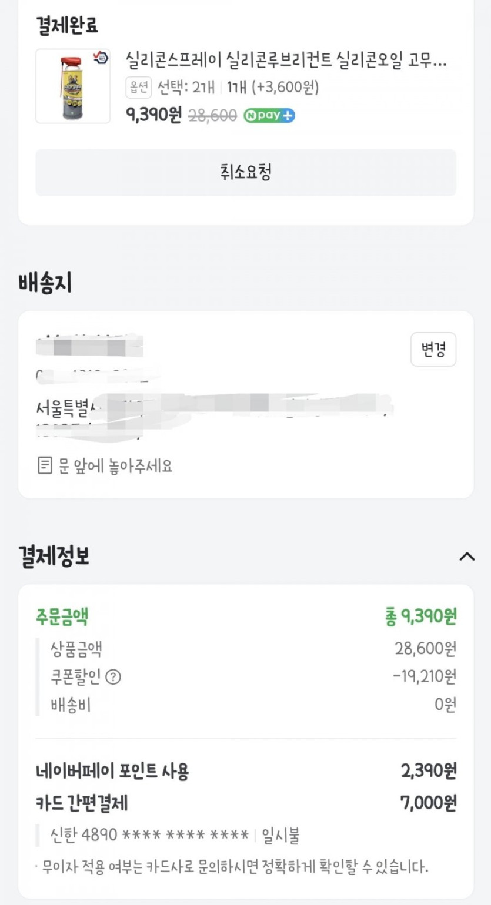The width and height of the screenshot is (491, 905).
Task: Click the Npay plus badge icon
Action: pos(269,116)
